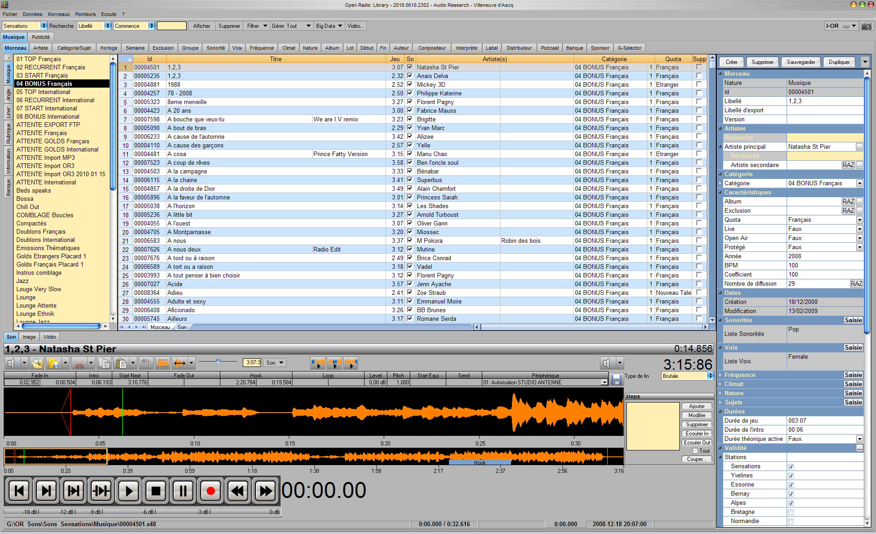Open the camera capture icon top right
The image size is (876, 534).
point(866,26)
